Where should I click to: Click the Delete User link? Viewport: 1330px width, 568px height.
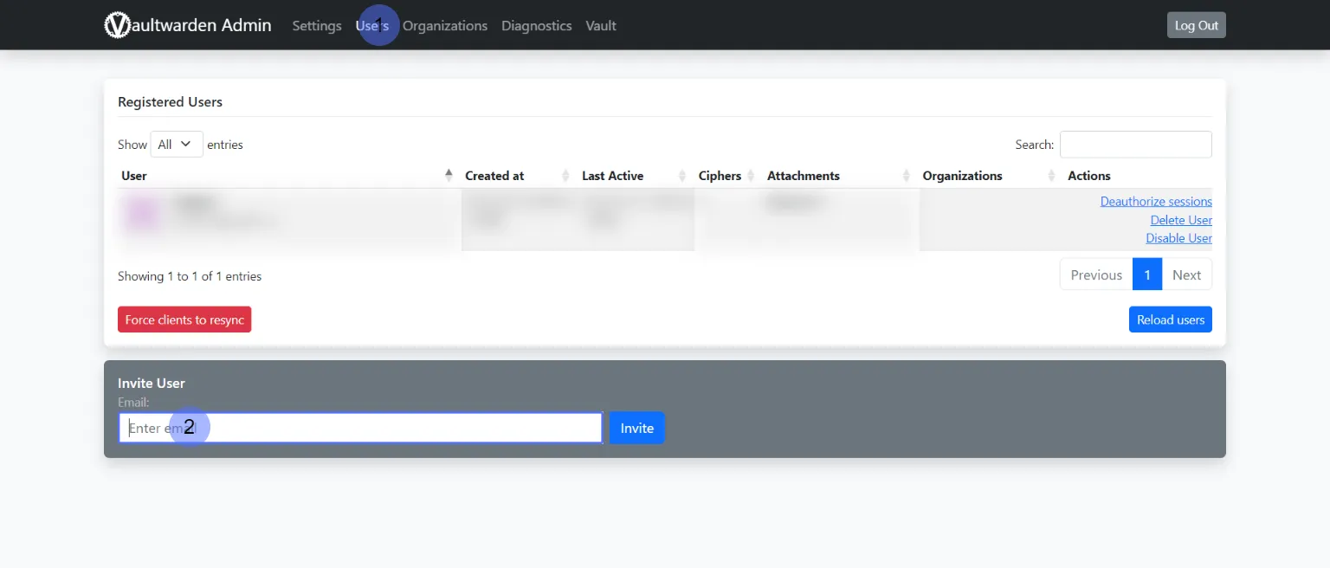pos(1181,220)
